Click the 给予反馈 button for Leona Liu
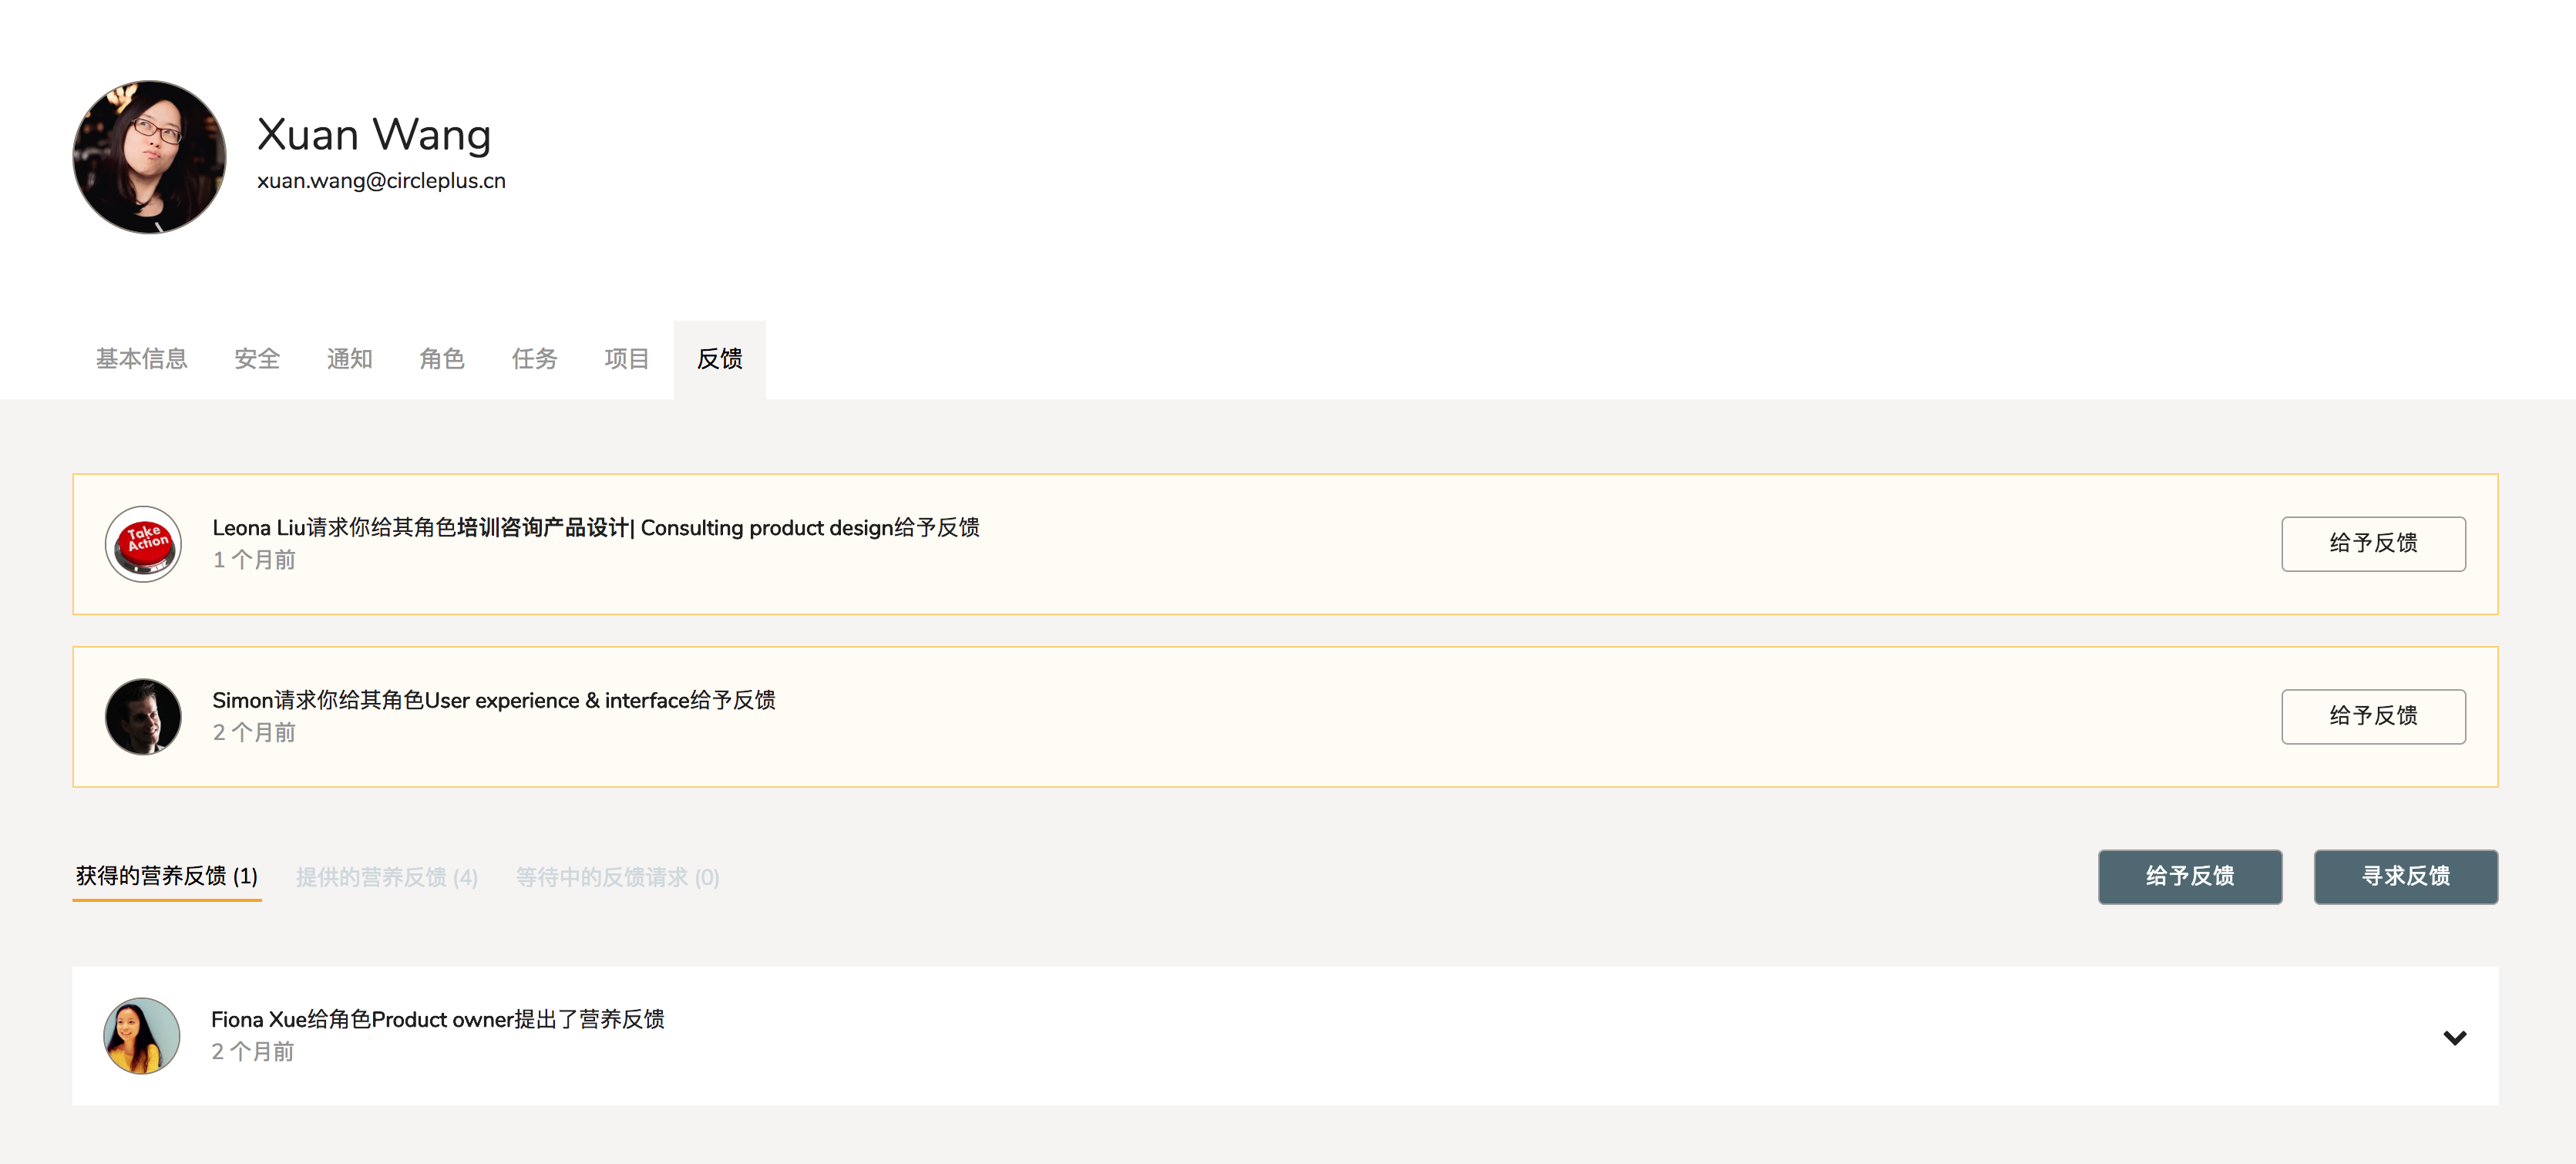The height and width of the screenshot is (1164, 2576). 2374,543
